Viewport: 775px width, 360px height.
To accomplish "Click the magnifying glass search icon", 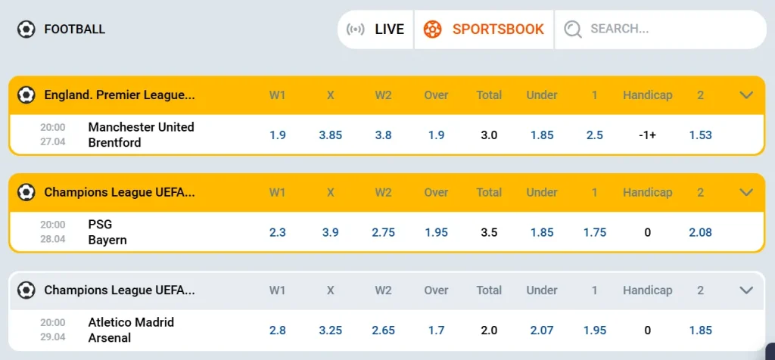I will [573, 29].
